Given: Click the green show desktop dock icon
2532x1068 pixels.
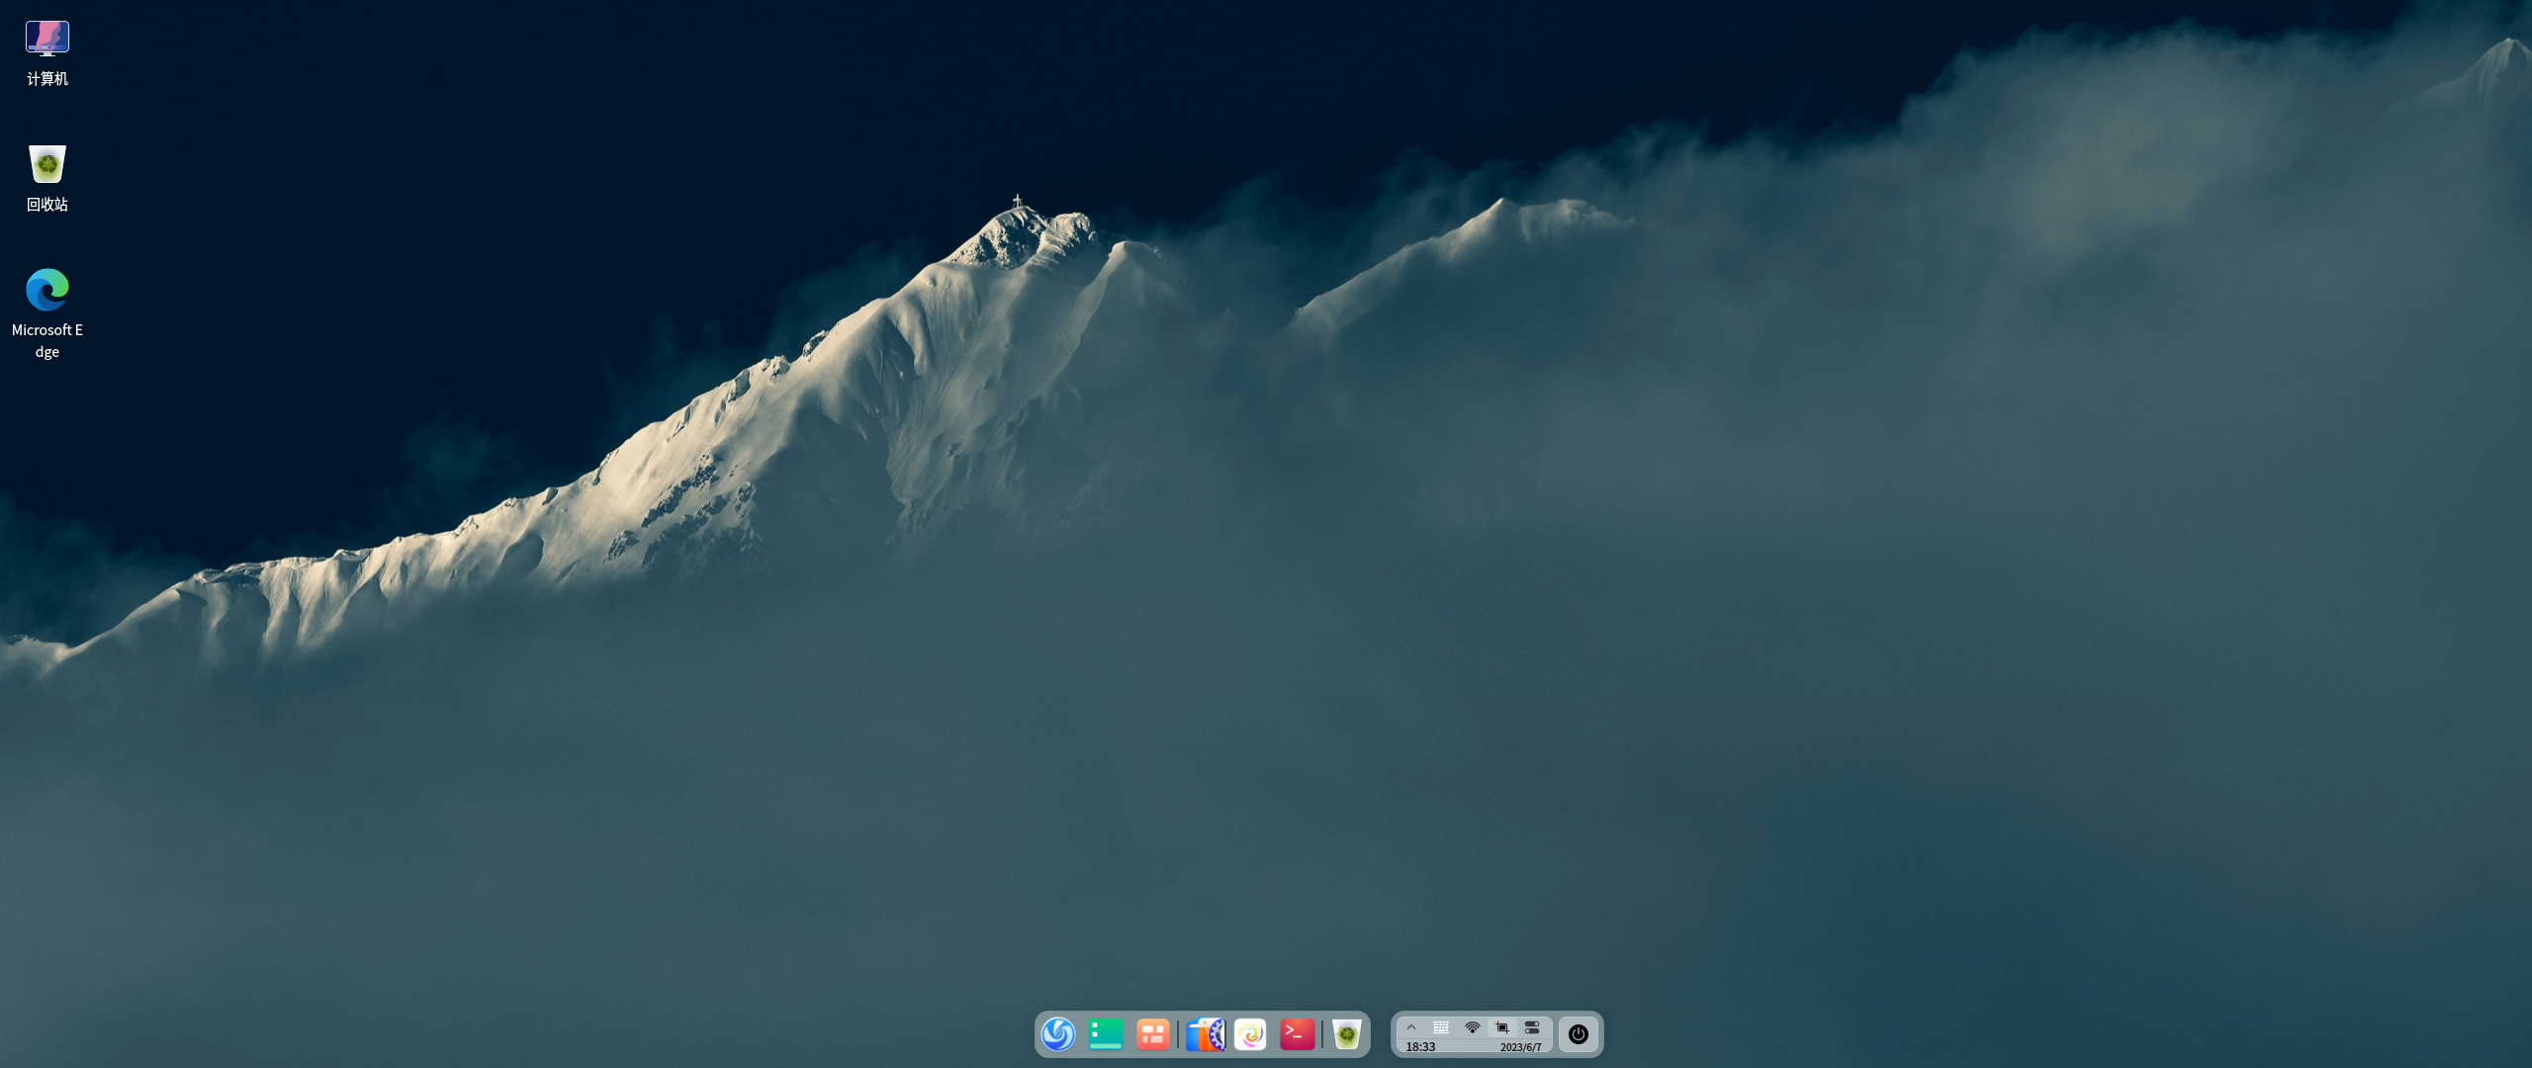Looking at the screenshot, I should click(x=1106, y=1034).
